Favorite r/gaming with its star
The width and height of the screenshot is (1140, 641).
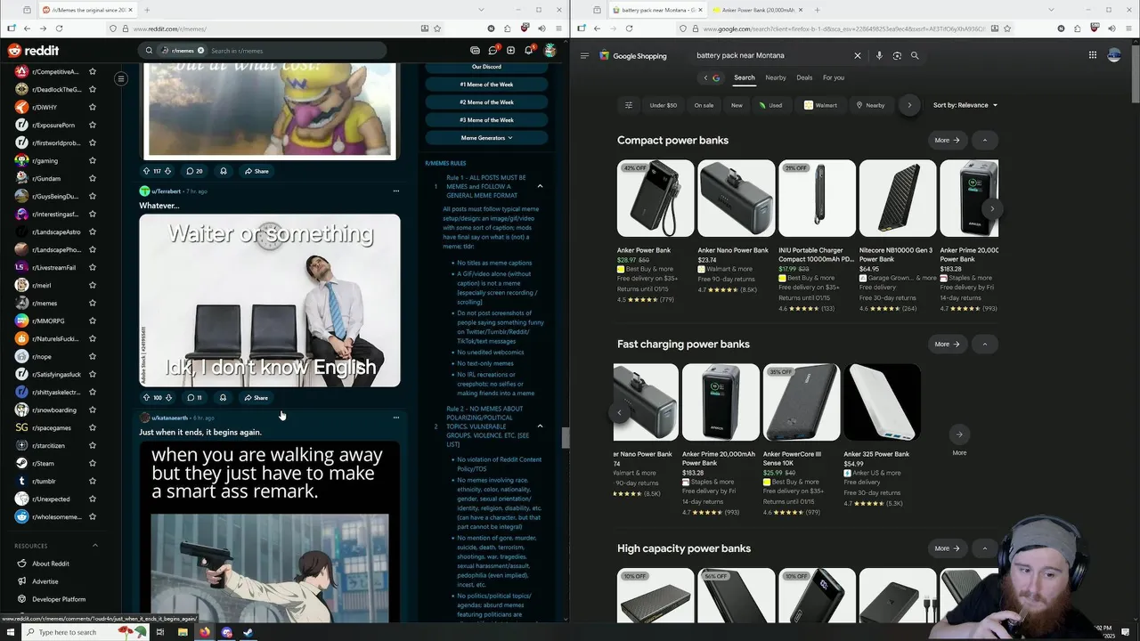tap(93, 161)
